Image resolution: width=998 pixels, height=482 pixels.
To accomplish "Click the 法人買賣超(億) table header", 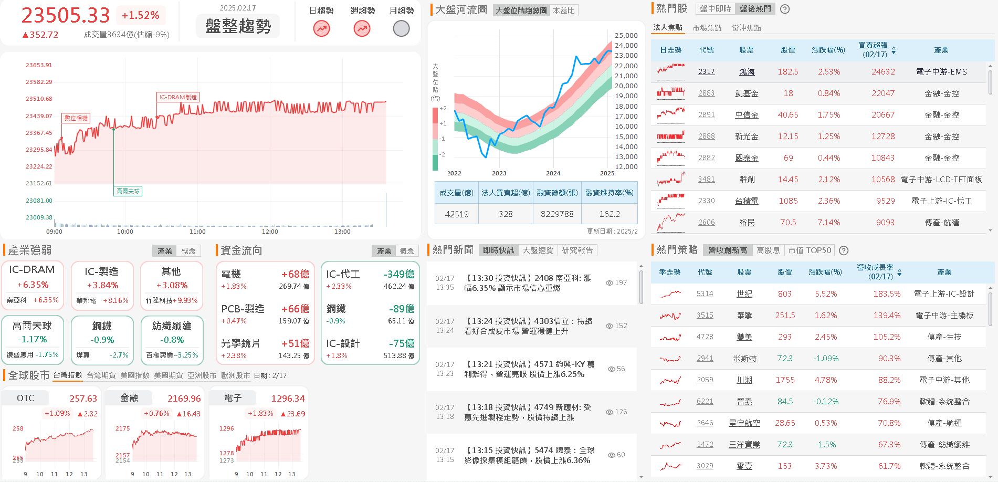I will coord(506,193).
